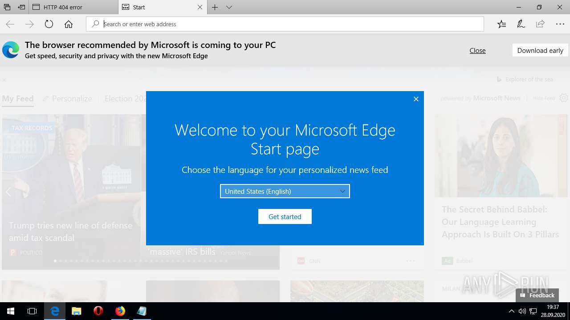Open the My Feed tab
Viewport: 570px width, 320px height.
pos(18,99)
